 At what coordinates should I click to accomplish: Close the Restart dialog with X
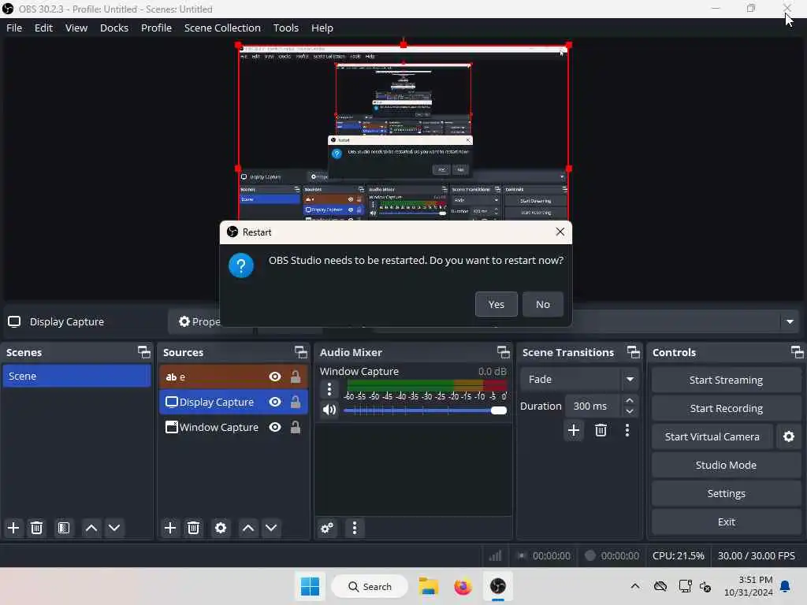click(x=560, y=232)
